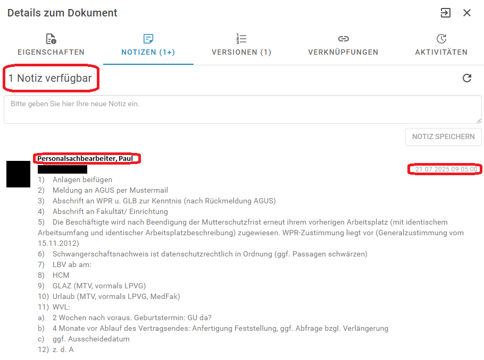
Task: Click the note timestamp 21.07.2025 09:05:00
Action: [x=446, y=169]
